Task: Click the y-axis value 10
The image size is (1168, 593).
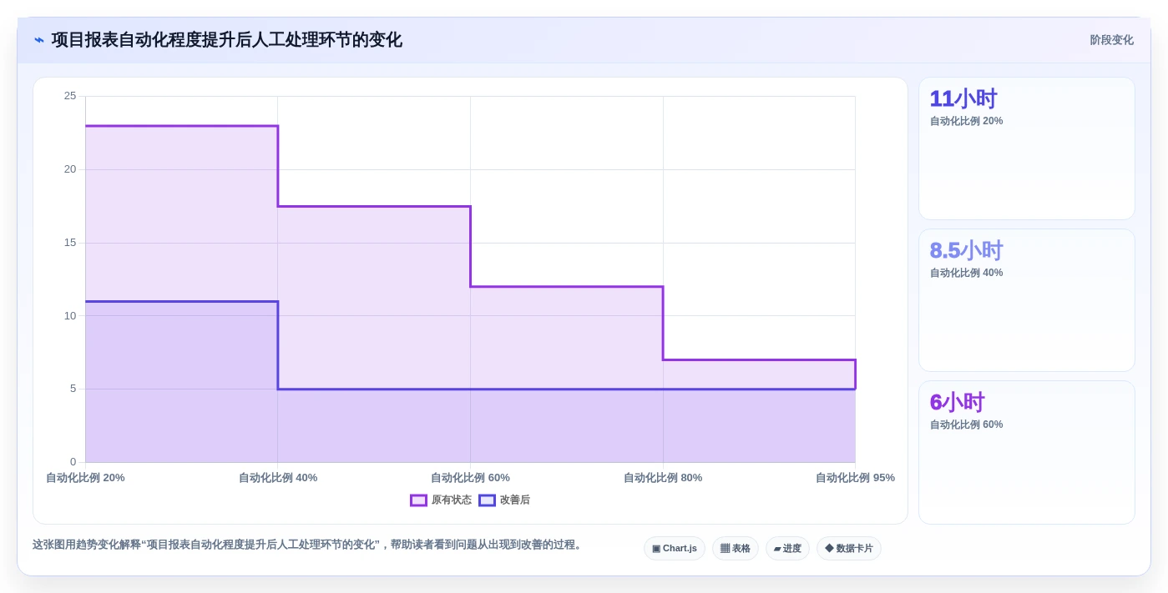Action: coord(70,315)
